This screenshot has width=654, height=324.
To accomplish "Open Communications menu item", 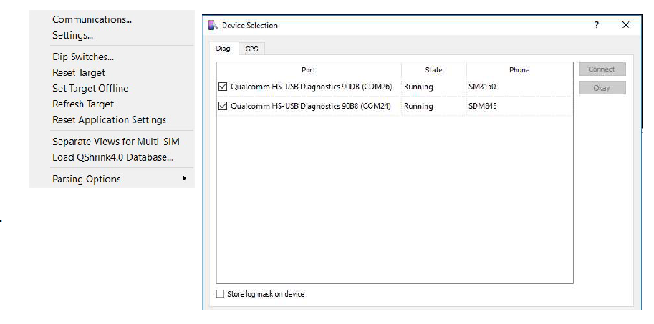I will coord(92,19).
